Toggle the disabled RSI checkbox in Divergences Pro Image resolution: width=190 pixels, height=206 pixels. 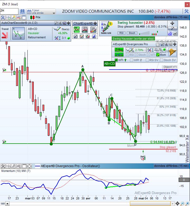pos(127,55)
